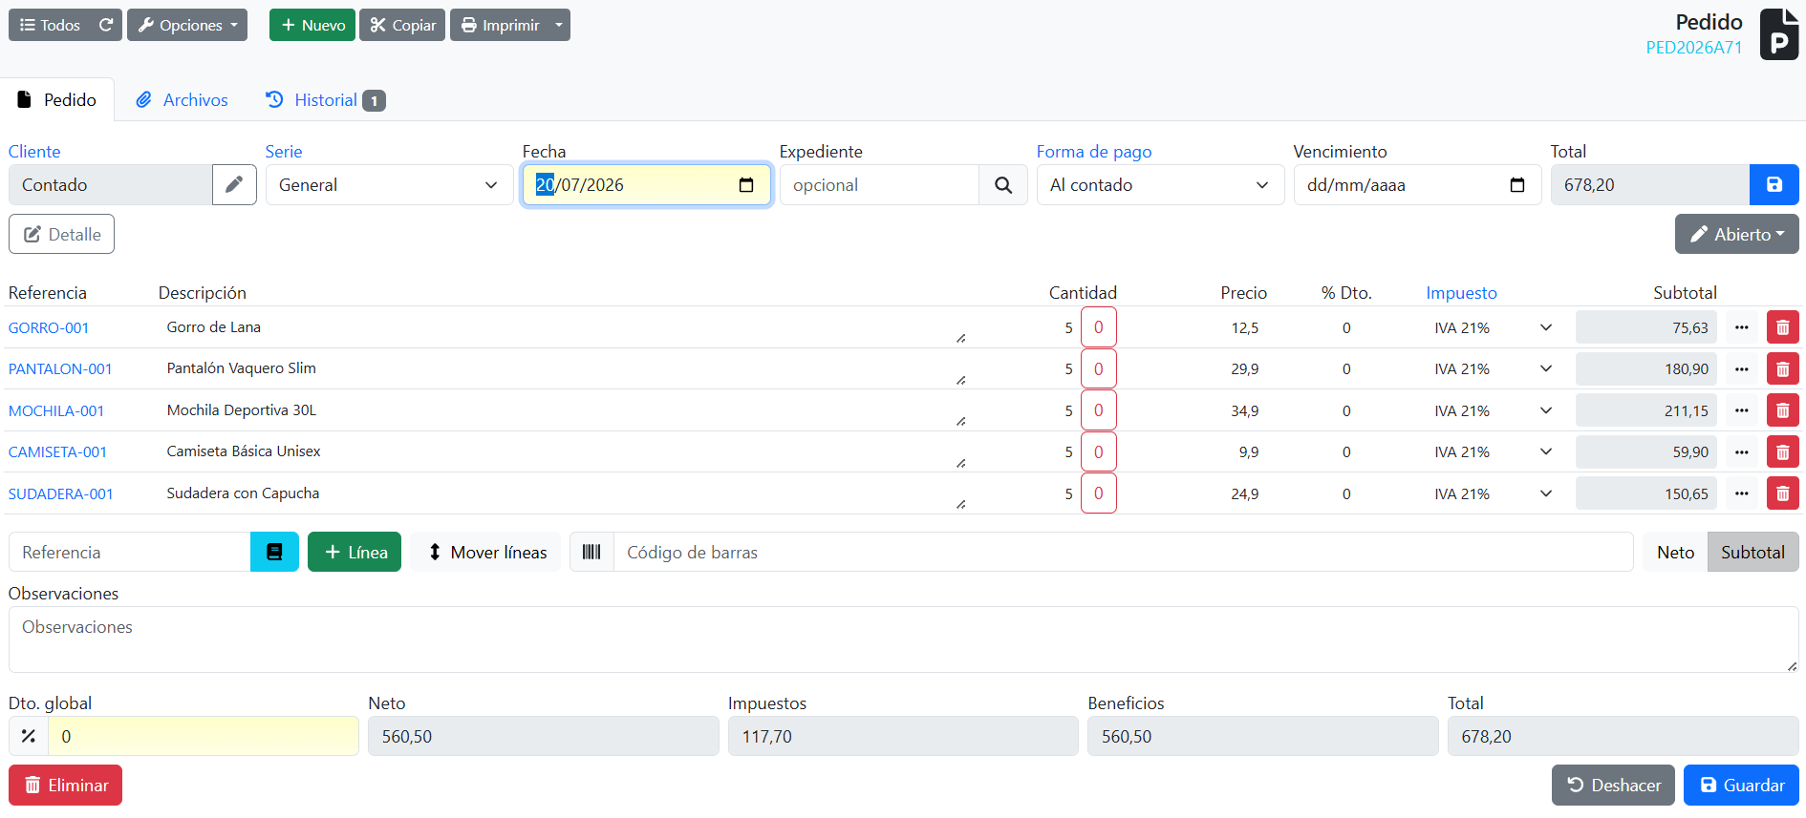Click the Observaciones text area

tap(903, 640)
